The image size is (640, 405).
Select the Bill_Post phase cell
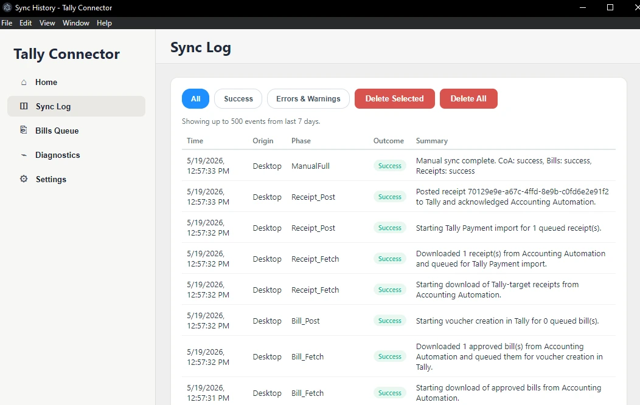tap(305, 321)
